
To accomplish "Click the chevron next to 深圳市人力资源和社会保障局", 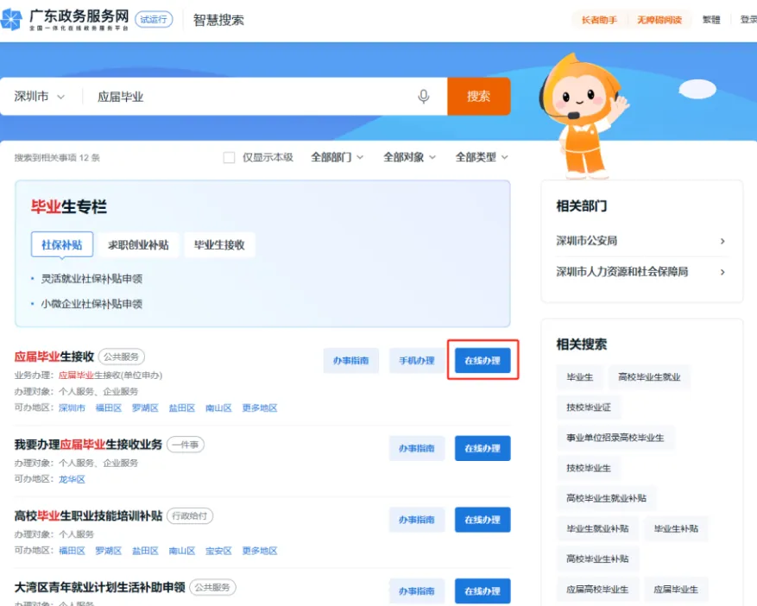I will coord(722,272).
